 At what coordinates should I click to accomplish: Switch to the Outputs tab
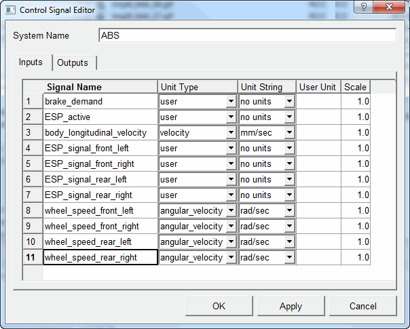click(x=73, y=62)
